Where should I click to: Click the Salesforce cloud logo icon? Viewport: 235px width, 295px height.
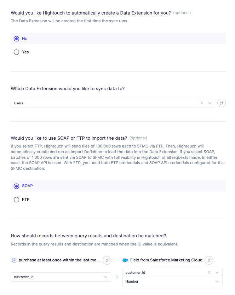(125, 260)
